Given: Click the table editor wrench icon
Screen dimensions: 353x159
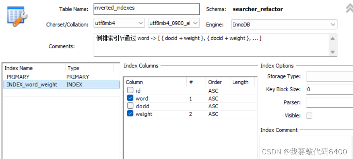Looking at the screenshot, I should click(17, 16).
